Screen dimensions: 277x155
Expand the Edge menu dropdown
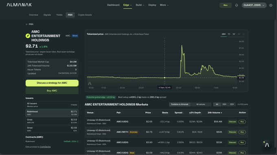tap(128, 5)
